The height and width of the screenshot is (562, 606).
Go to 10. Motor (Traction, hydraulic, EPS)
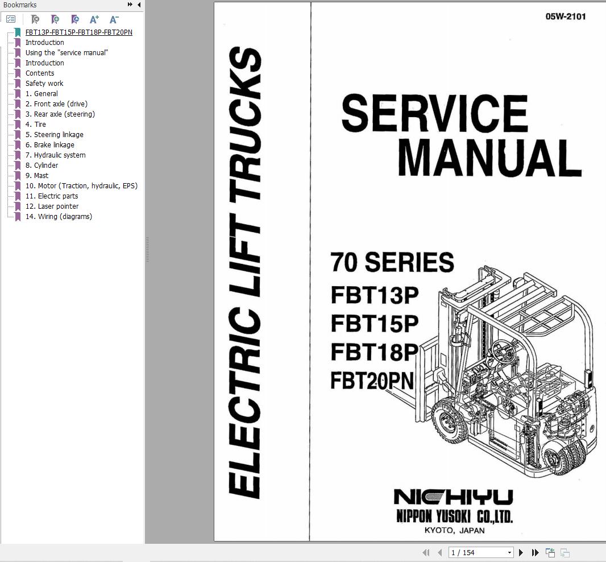coord(81,186)
